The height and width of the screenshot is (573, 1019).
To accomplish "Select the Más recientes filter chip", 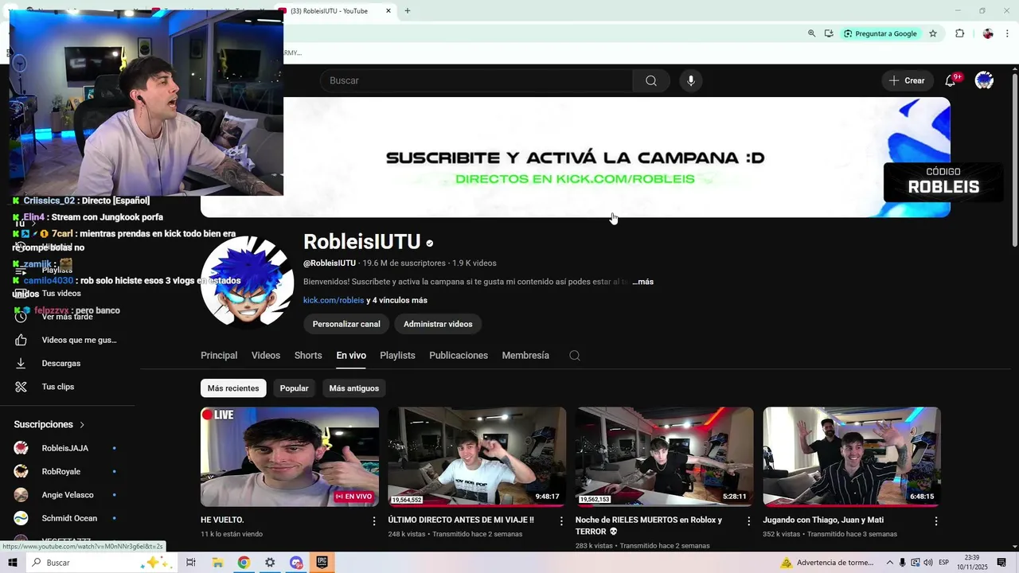I will [x=233, y=388].
